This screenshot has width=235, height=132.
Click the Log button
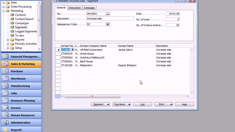tap(142, 104)
